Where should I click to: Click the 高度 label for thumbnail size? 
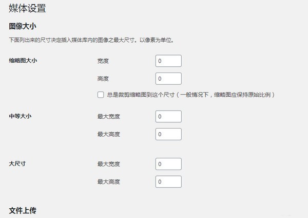[103, 79]
